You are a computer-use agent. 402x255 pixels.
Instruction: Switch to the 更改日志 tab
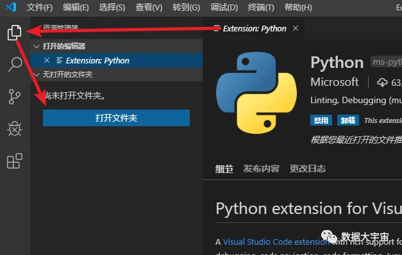(x=308, y=169)
